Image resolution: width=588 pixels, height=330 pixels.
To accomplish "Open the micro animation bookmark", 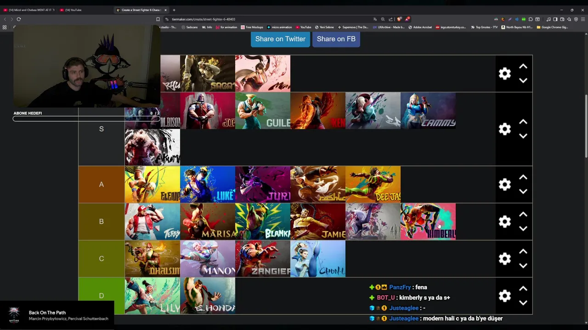I will coord(279,27).
